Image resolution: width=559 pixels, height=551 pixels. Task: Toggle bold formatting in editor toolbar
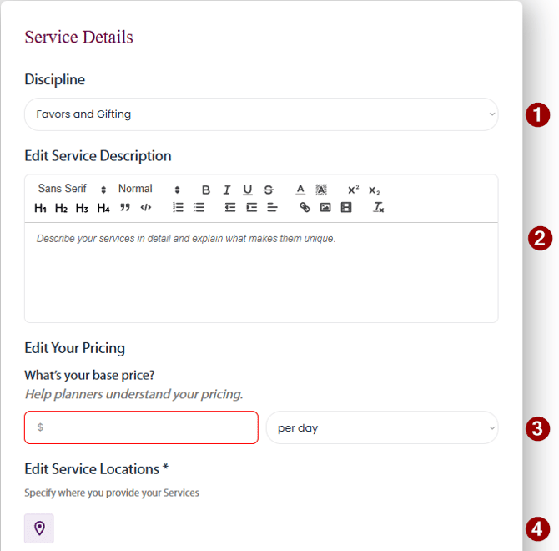[206, 190]
